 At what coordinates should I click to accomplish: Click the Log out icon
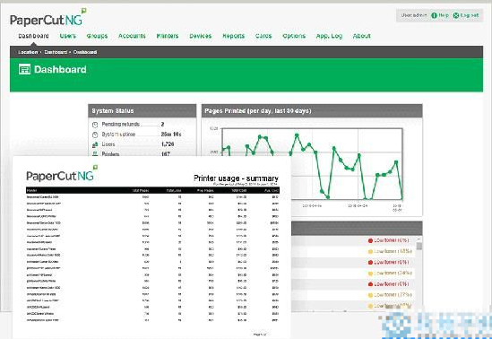(456, 15)
